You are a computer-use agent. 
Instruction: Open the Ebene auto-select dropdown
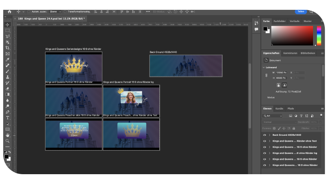coord(55,12)
